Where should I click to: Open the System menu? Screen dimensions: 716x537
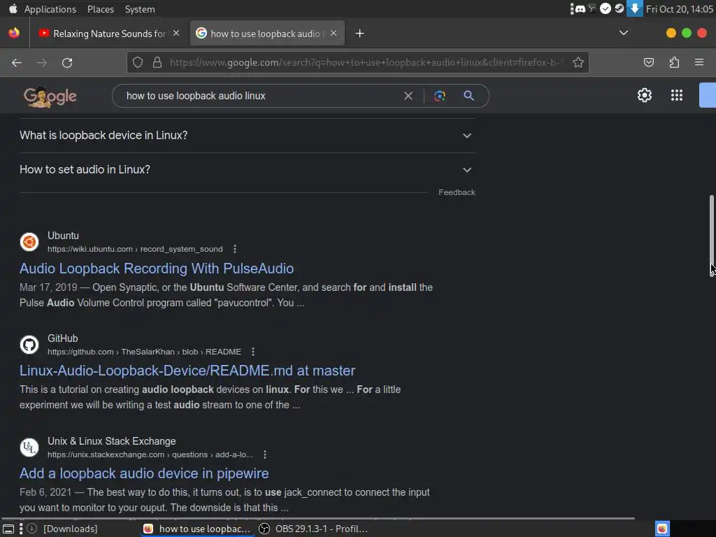(140, 9)
